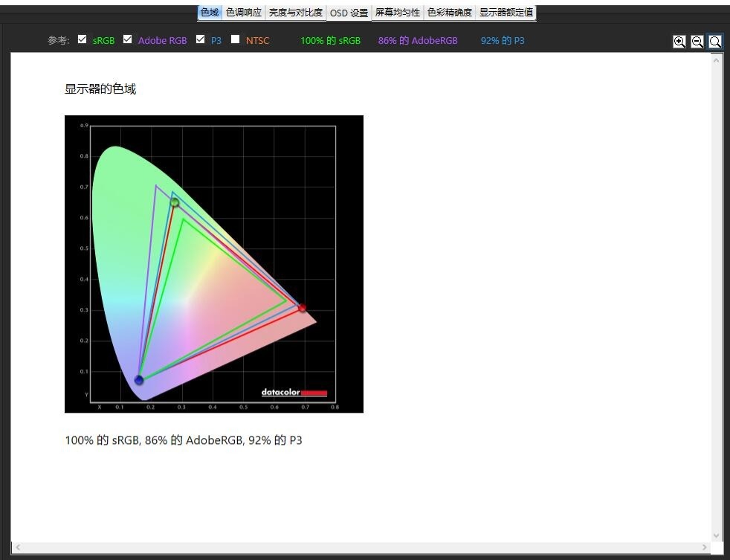Click the sRGB label text
Screen dimensions: 730x560
tap(103, 41)
